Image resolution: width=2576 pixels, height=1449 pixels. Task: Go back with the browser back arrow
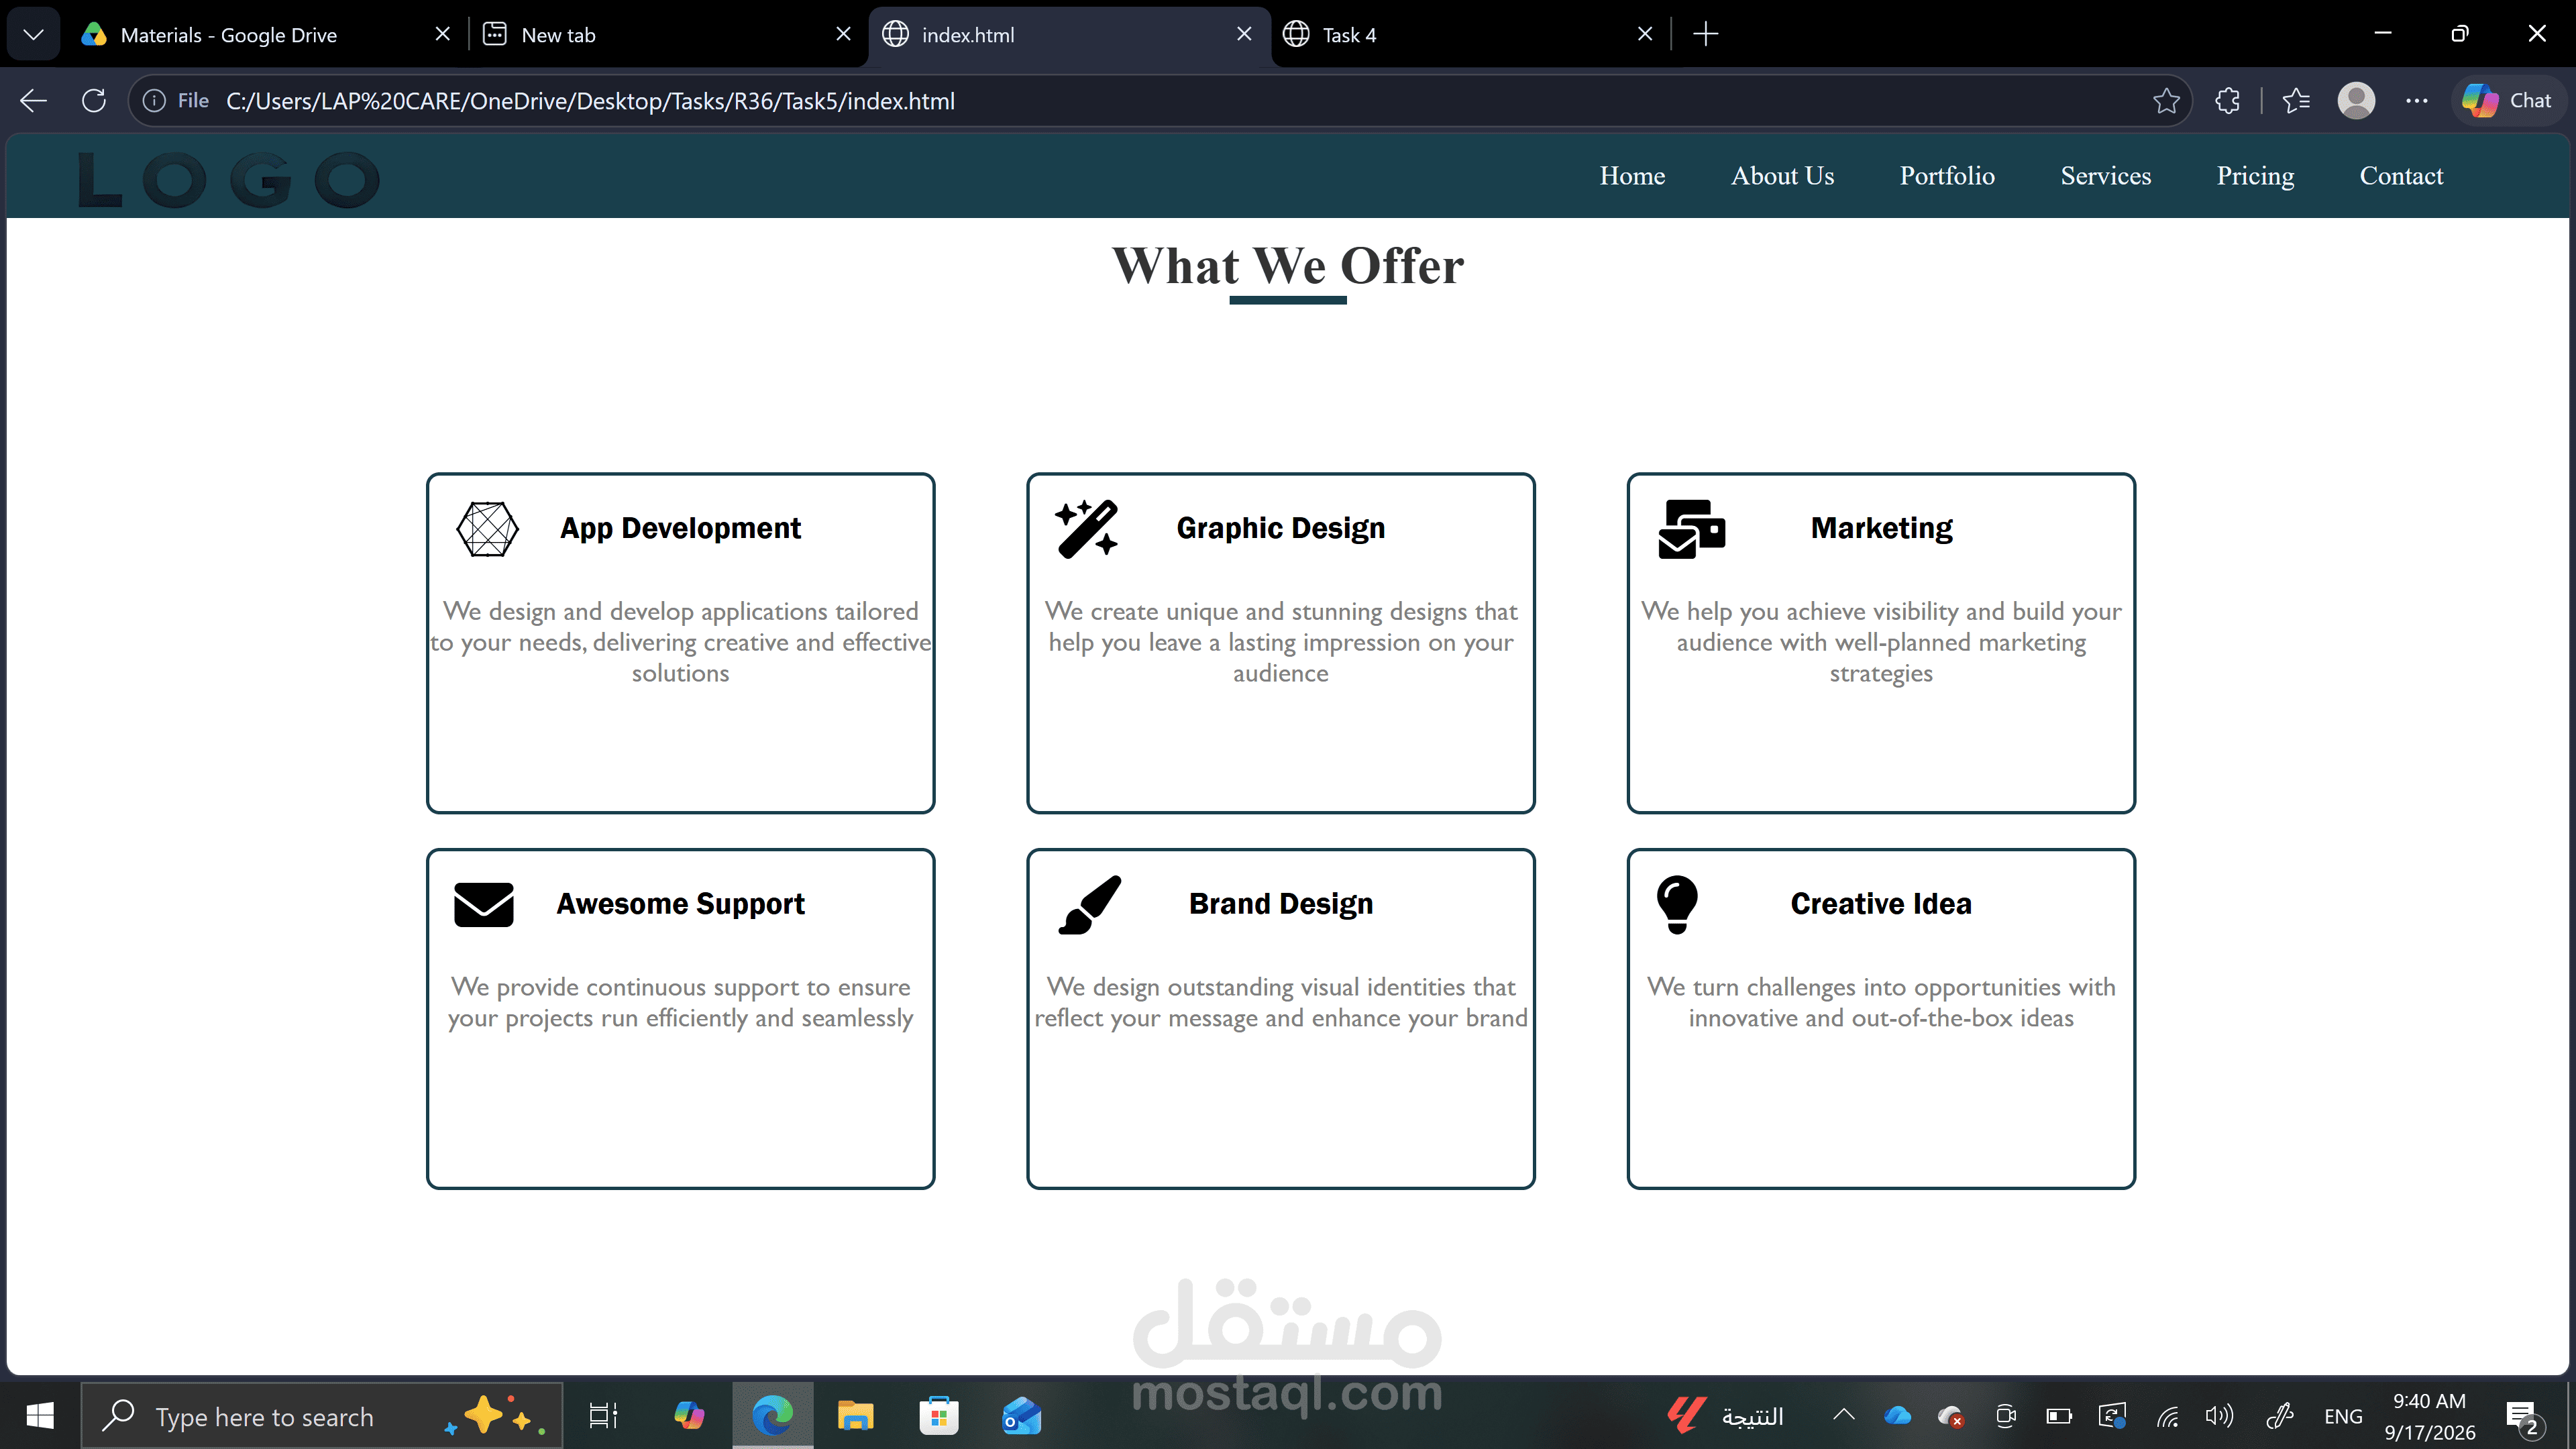point(33,101)
